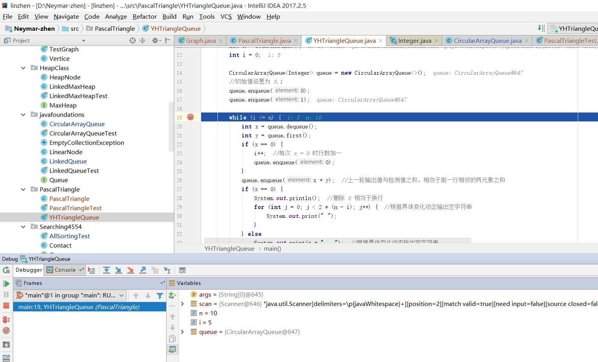This screenshot has width=598, height=362.
Task: Click Step Over icon
Action: (106, 270)
